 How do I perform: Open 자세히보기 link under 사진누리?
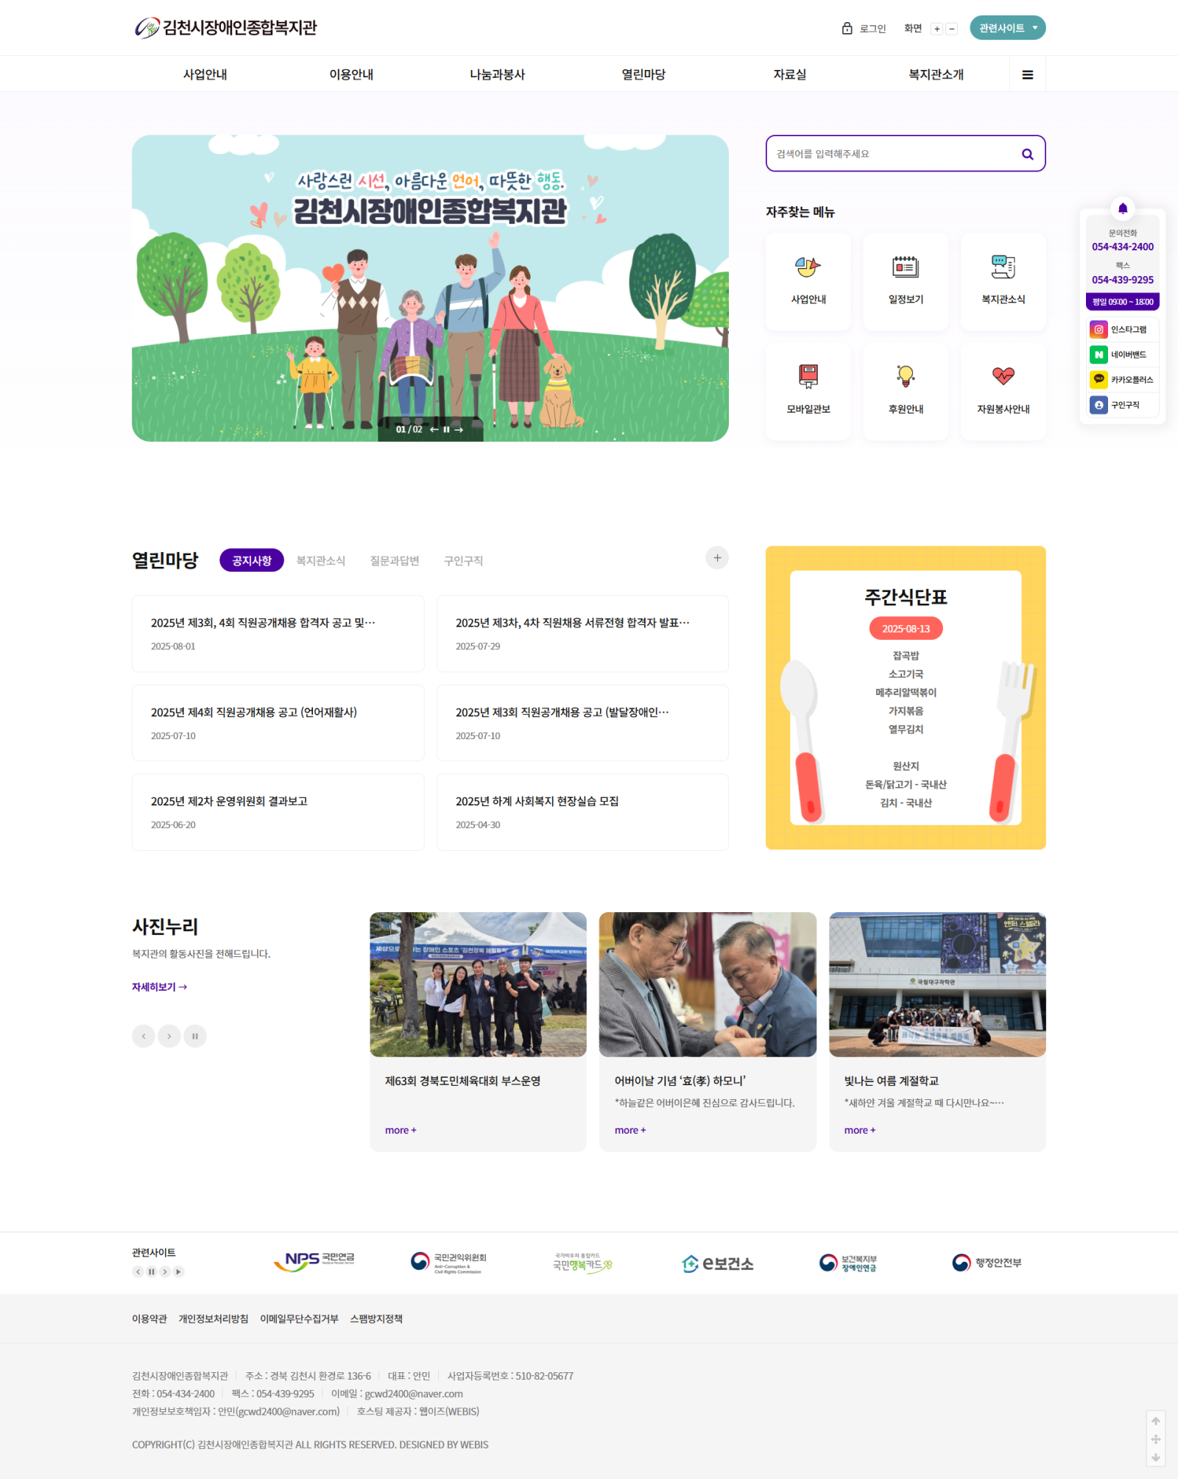click(x=159, y=987)
